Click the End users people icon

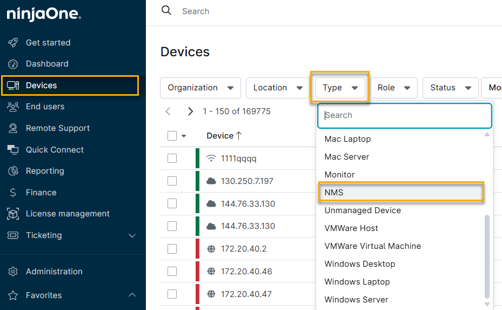pos(13,107)
